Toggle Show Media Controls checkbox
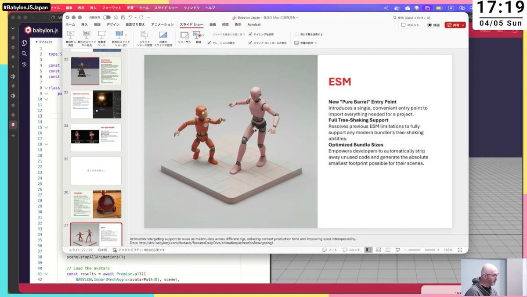Image resolution: width=527 pixels, height=297 pixels. click(x=250, y=43)
